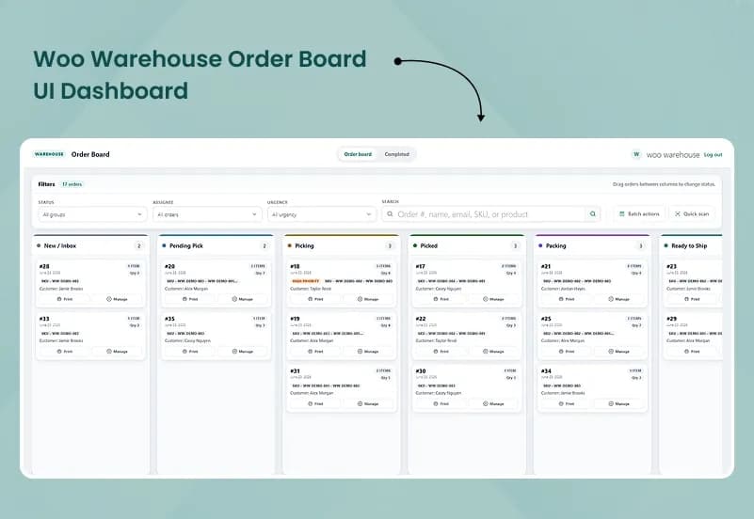Manage order #17

493,299
